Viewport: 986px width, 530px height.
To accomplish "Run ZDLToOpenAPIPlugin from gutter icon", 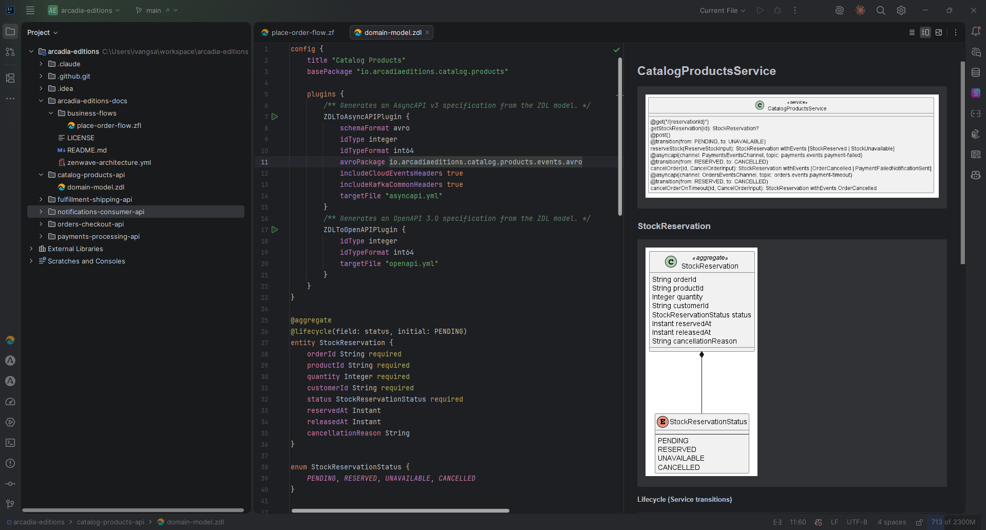I will coord(275,230).
